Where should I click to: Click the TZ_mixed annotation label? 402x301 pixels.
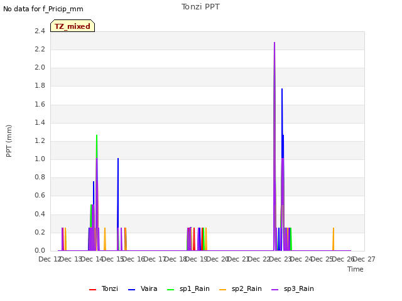coord(73,26)
